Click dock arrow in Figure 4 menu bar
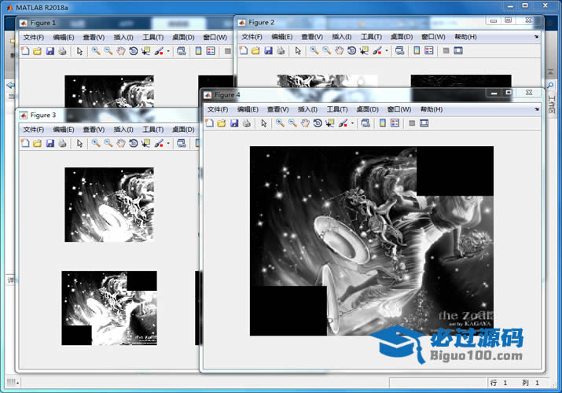Viewport: 562px width, 393px height. (537, 109)
